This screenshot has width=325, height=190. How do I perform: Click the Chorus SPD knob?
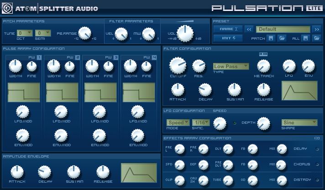[179, 165]
